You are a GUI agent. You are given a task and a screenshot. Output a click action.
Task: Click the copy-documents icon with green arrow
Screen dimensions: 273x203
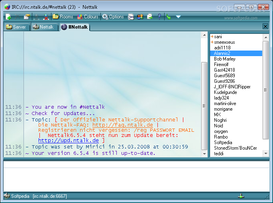coord(149,17)
